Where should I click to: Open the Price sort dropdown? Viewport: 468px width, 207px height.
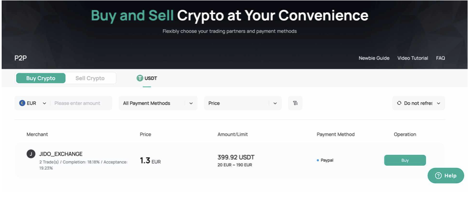point(243,103)
